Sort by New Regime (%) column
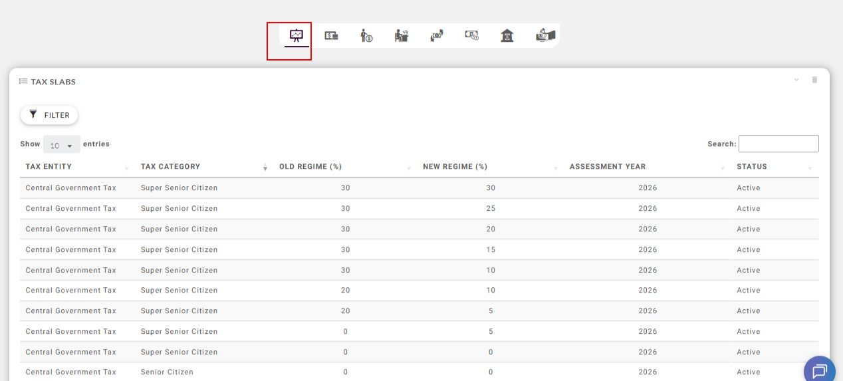Viewport: 843px width, 381px height. (455, 167)
